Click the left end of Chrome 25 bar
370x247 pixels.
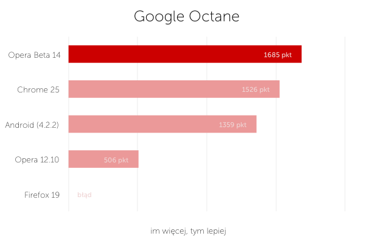click(70, 89)
